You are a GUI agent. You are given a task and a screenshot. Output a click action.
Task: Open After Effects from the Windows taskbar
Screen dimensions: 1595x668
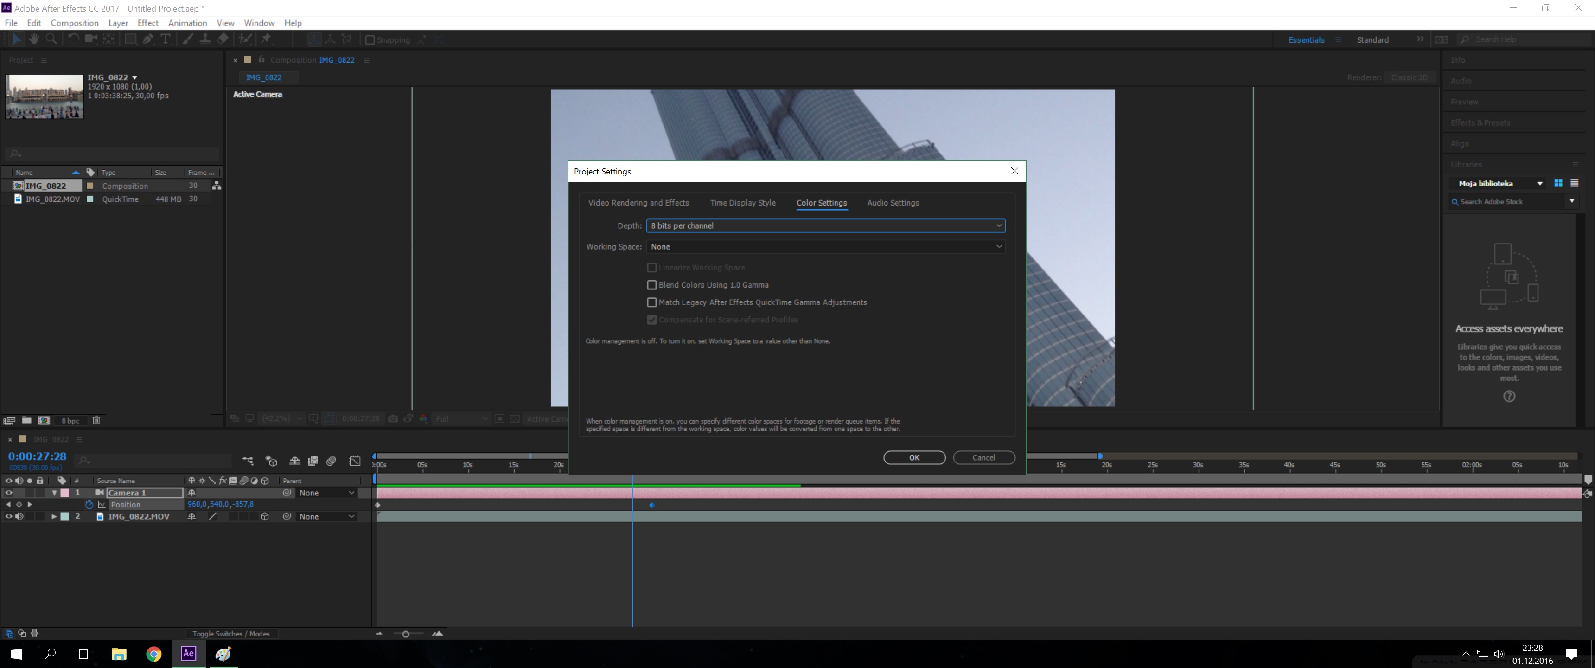click(x=188, y=653)
